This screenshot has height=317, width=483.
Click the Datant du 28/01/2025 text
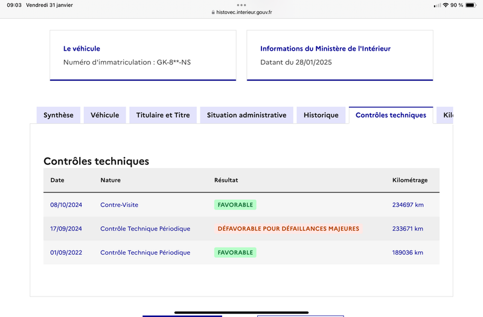296,62
